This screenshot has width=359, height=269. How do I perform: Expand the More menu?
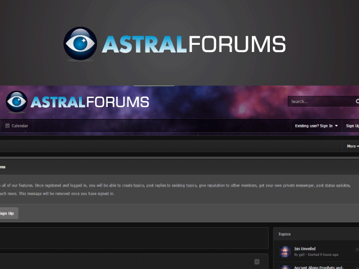(x=353, y=146)
